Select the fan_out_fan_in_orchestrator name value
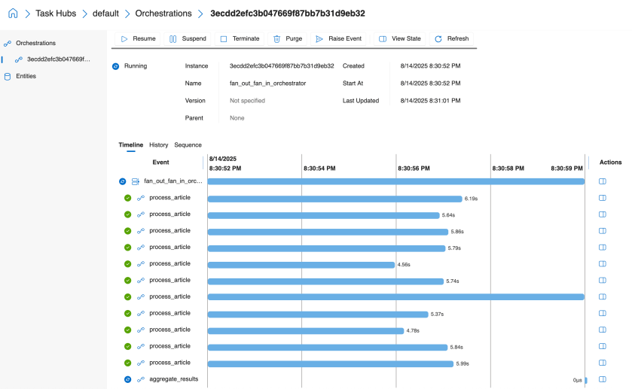The image size is (632, 389). 267,84
